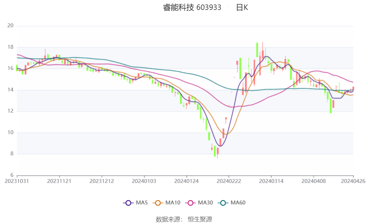Click the x-axis date label 20231121

(x=59, y=181)
